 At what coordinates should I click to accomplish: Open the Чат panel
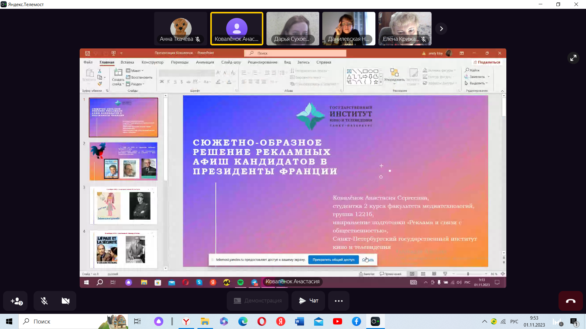(309, 301)
